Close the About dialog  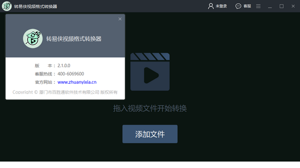120,19
